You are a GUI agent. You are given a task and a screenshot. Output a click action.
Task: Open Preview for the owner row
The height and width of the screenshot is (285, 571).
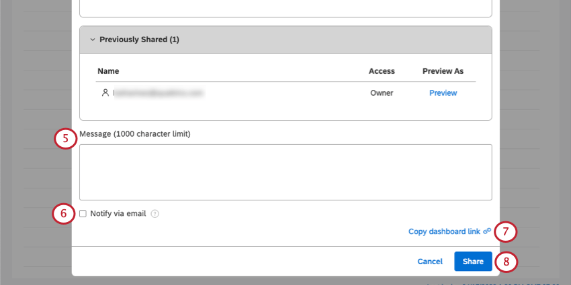coord(443,93)
